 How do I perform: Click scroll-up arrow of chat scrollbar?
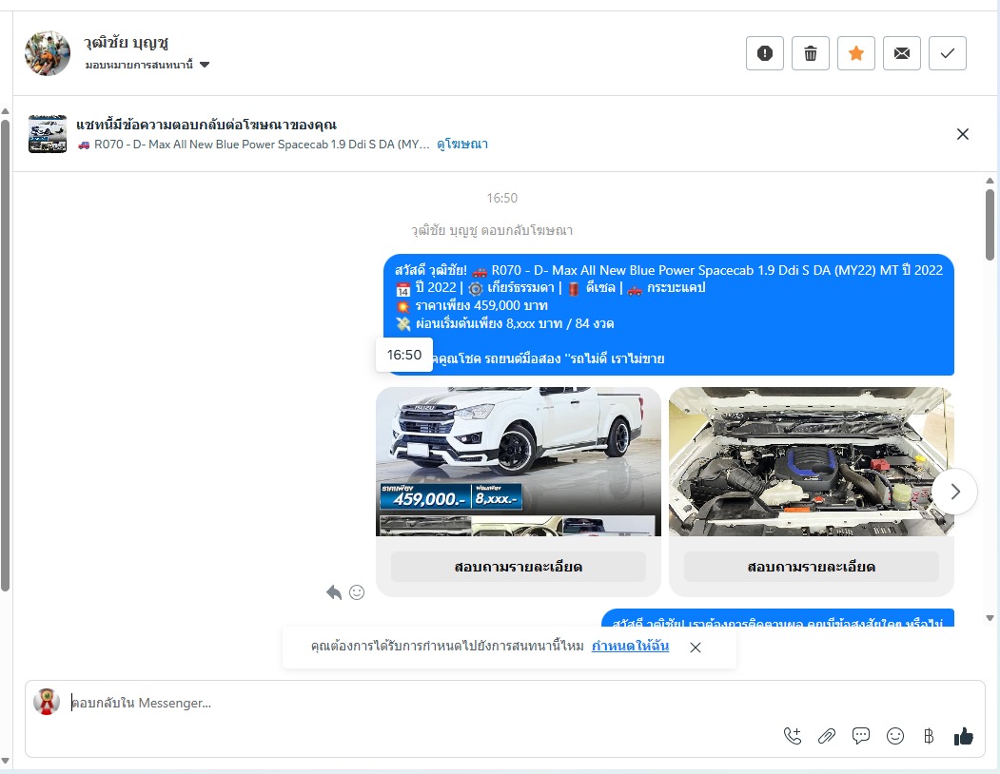click(990, 181)
